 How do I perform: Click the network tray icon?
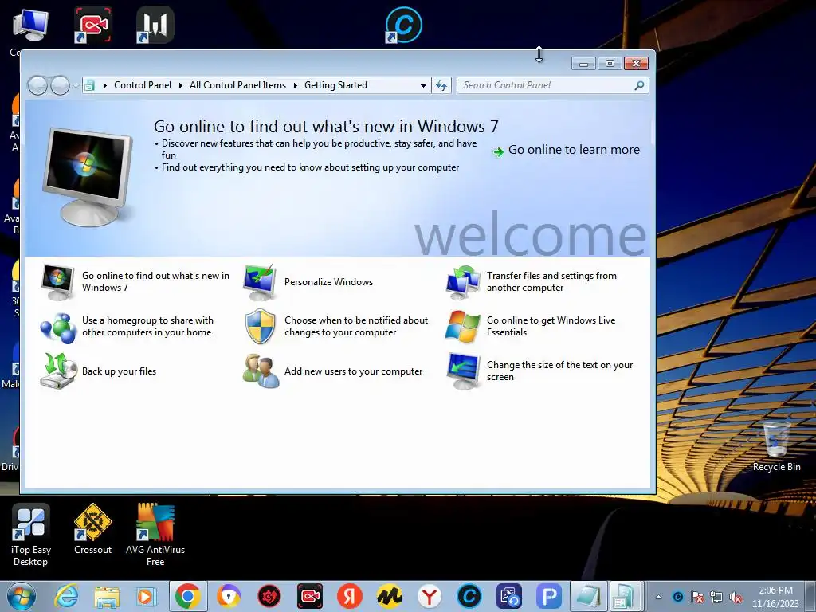716,597
